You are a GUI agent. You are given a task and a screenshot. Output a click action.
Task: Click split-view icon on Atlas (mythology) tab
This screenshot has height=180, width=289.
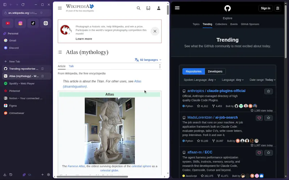(x=42, y=76)
